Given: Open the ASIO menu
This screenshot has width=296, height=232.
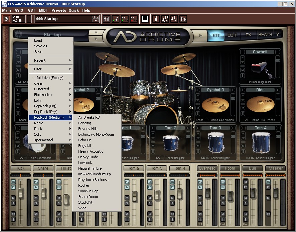Looking at the screenshot, I should pyautogui.click(x=19, y=10).
